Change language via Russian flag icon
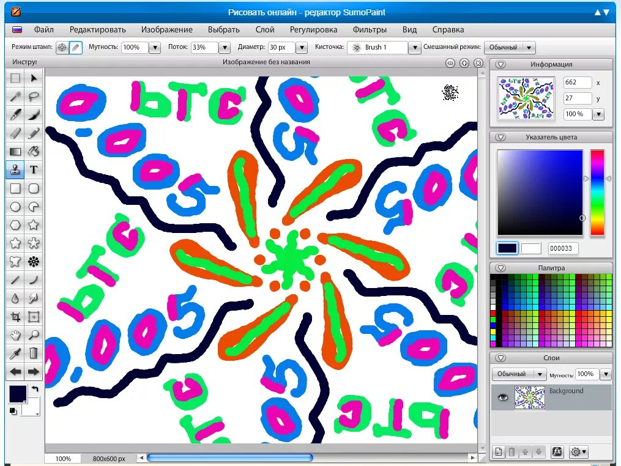 (17, 30)
